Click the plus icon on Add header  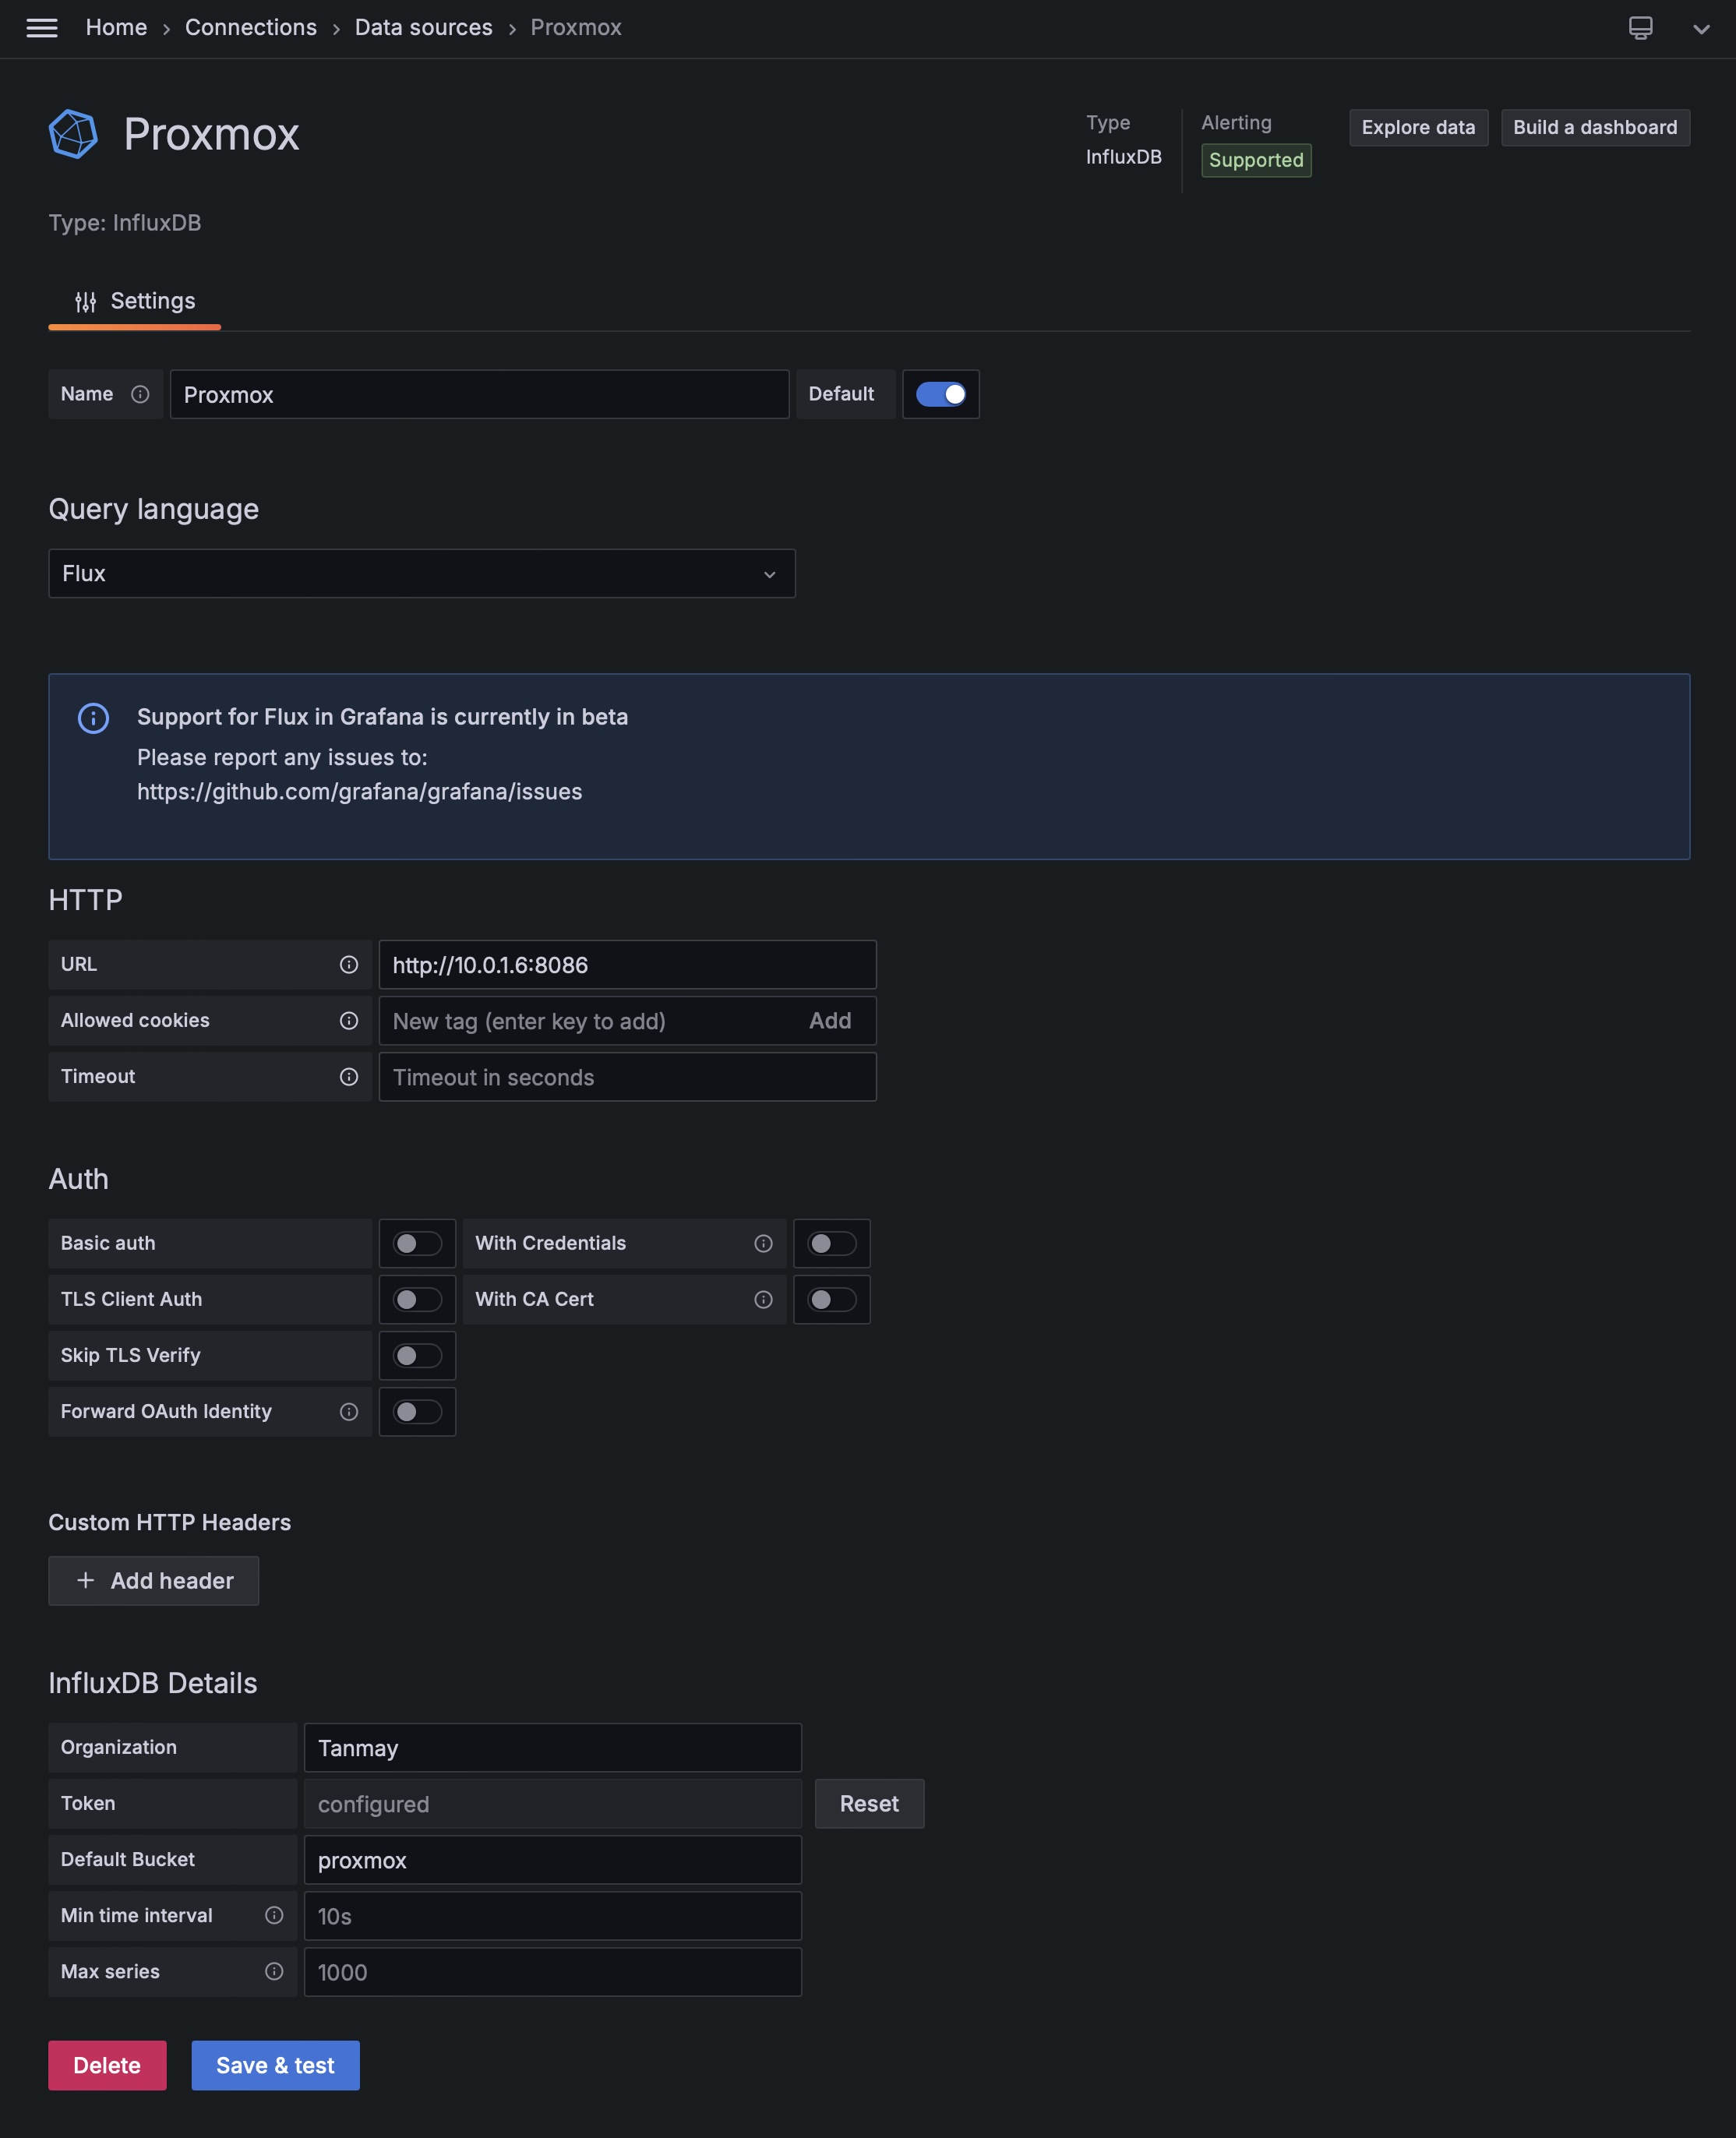pos(86,1580)
